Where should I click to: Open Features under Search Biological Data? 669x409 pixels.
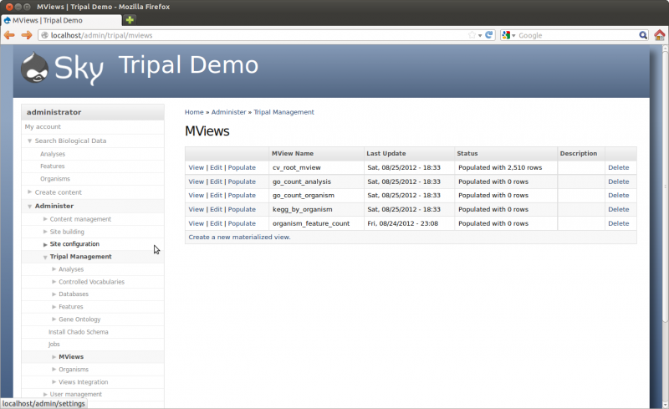[53, 166]
